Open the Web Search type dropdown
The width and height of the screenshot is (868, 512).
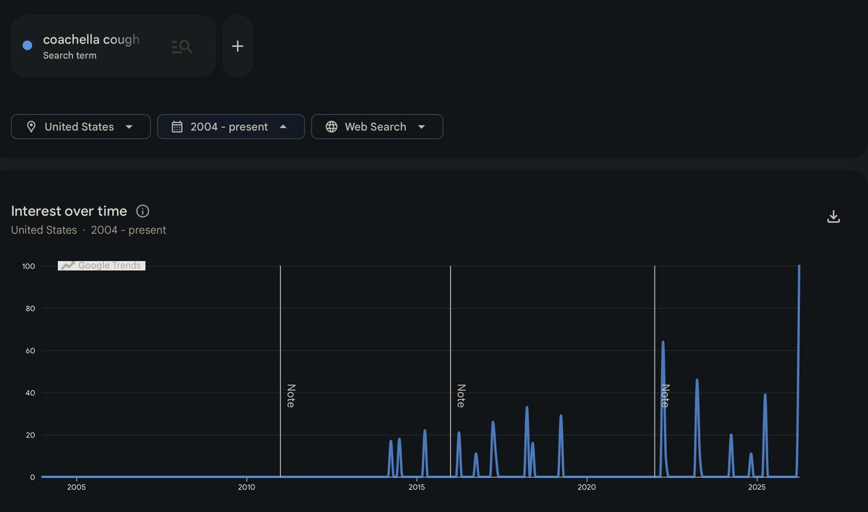tap(377, 127)
